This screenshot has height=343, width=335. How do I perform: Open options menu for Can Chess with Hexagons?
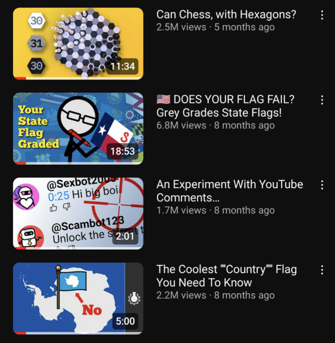click(322, 15)
